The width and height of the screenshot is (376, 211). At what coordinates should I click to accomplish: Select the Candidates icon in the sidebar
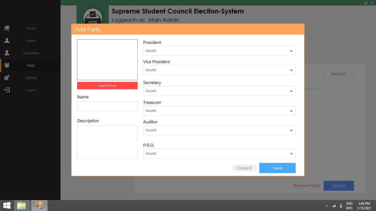[x=7, y=53]
